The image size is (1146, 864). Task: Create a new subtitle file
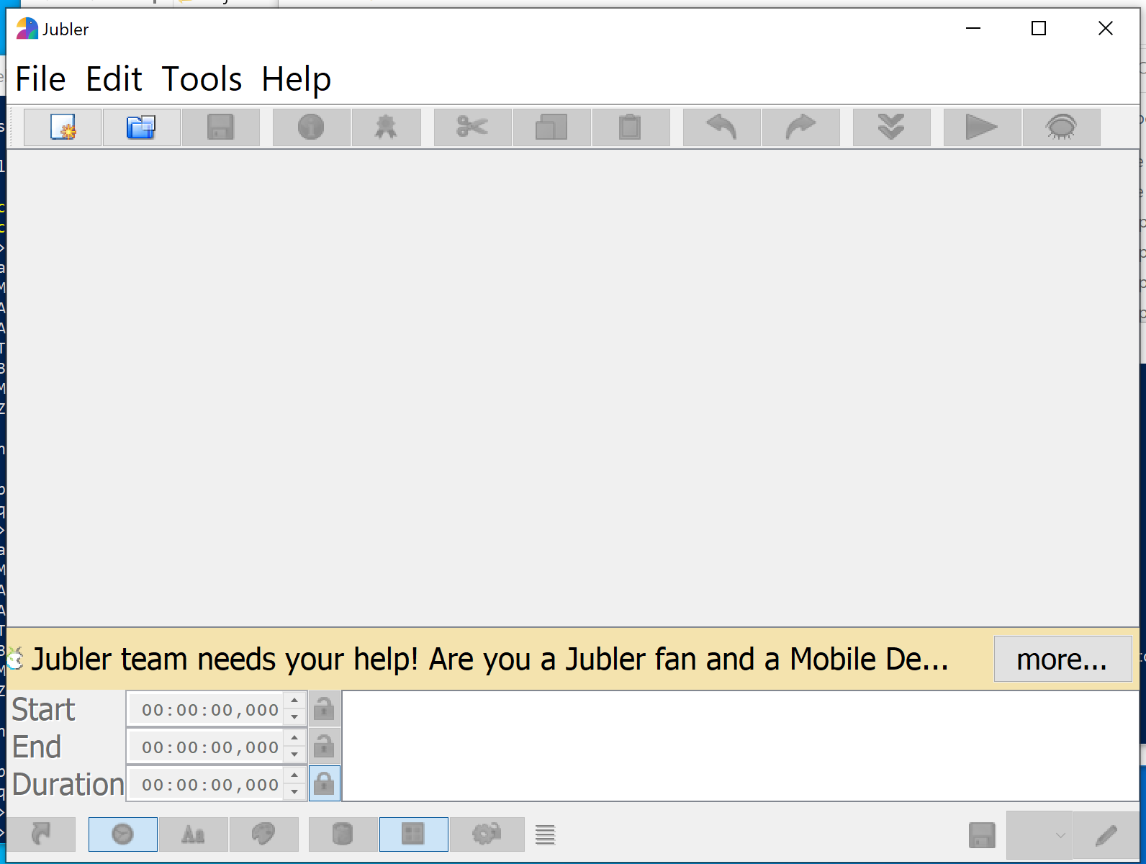click(x=63, y=127)
